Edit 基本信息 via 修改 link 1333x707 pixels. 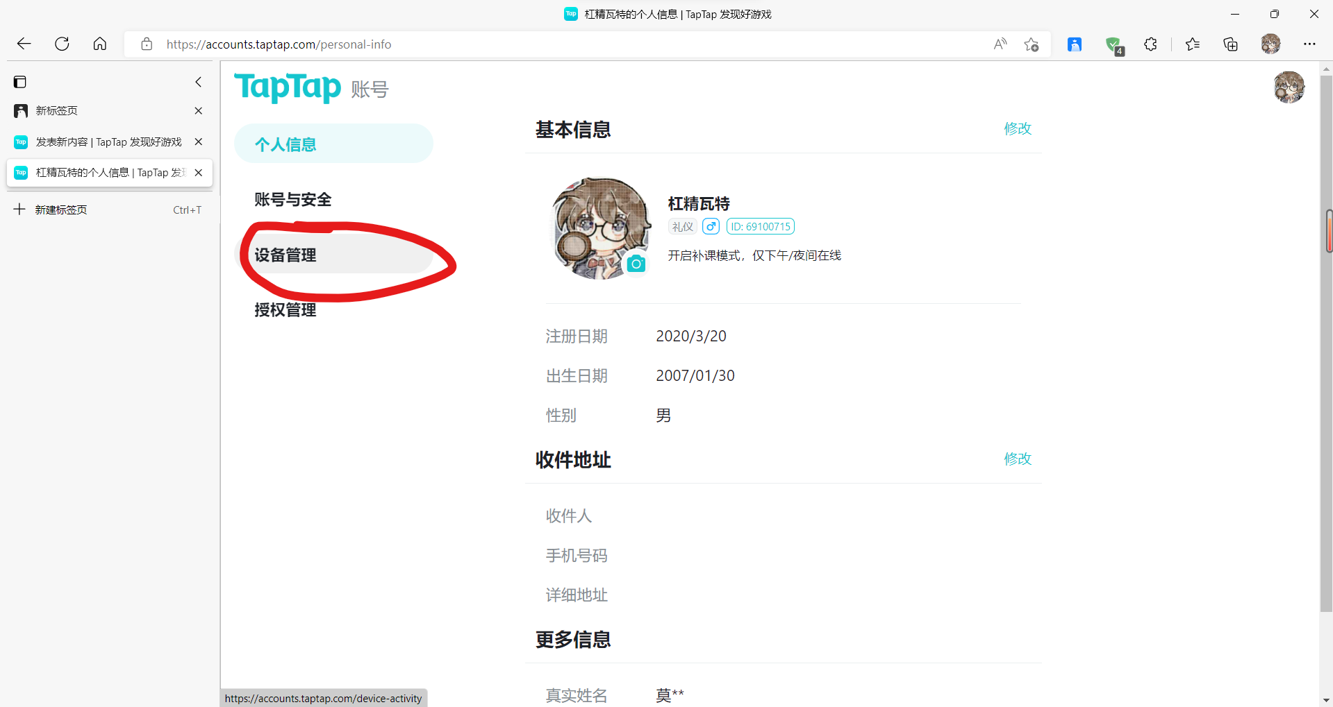tap(1018, 128)
